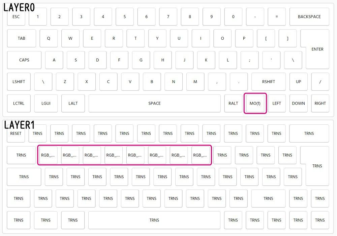The width and height of the screenshot is (337, 236).
Task: Select the MO(1) key in Layer 0
Action: 255,104
